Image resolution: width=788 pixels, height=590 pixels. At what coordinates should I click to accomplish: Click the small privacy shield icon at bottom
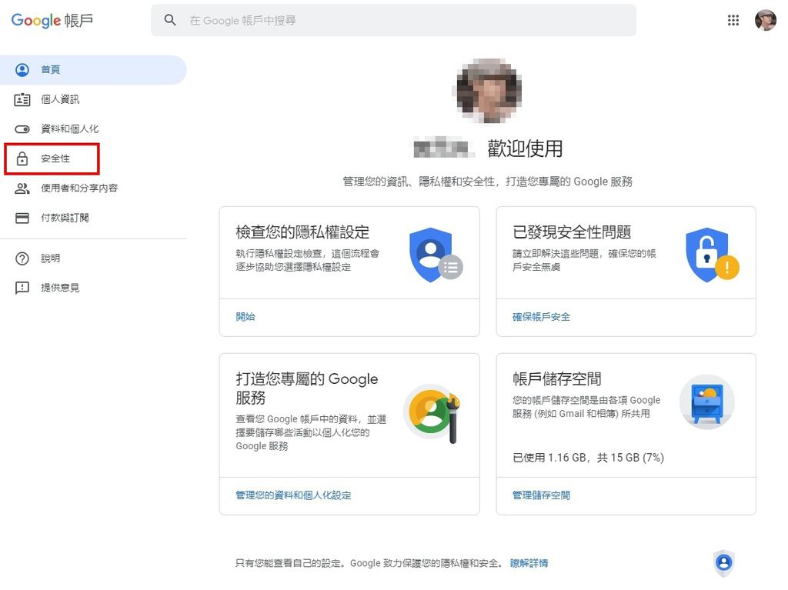723,563
